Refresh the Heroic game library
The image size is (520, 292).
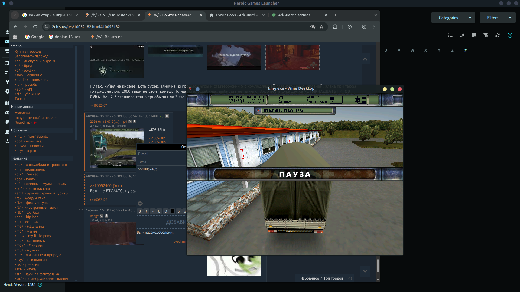(498, 35)
